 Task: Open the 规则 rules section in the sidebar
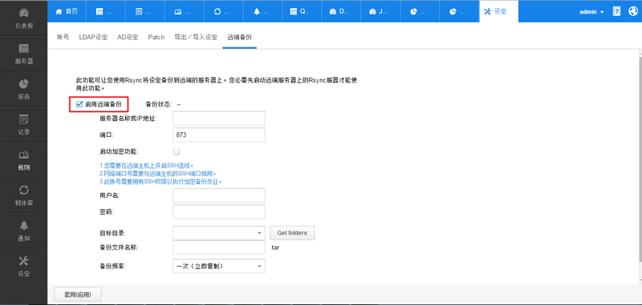pos(24,160)
